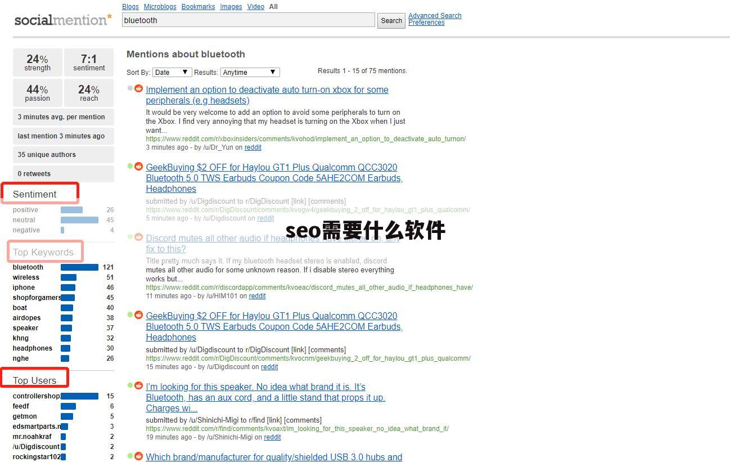The height and width of the screenshot is (462, 730).
Task: Open 'I'm looking for this speaker' result title
Action: tap(265, 397)
